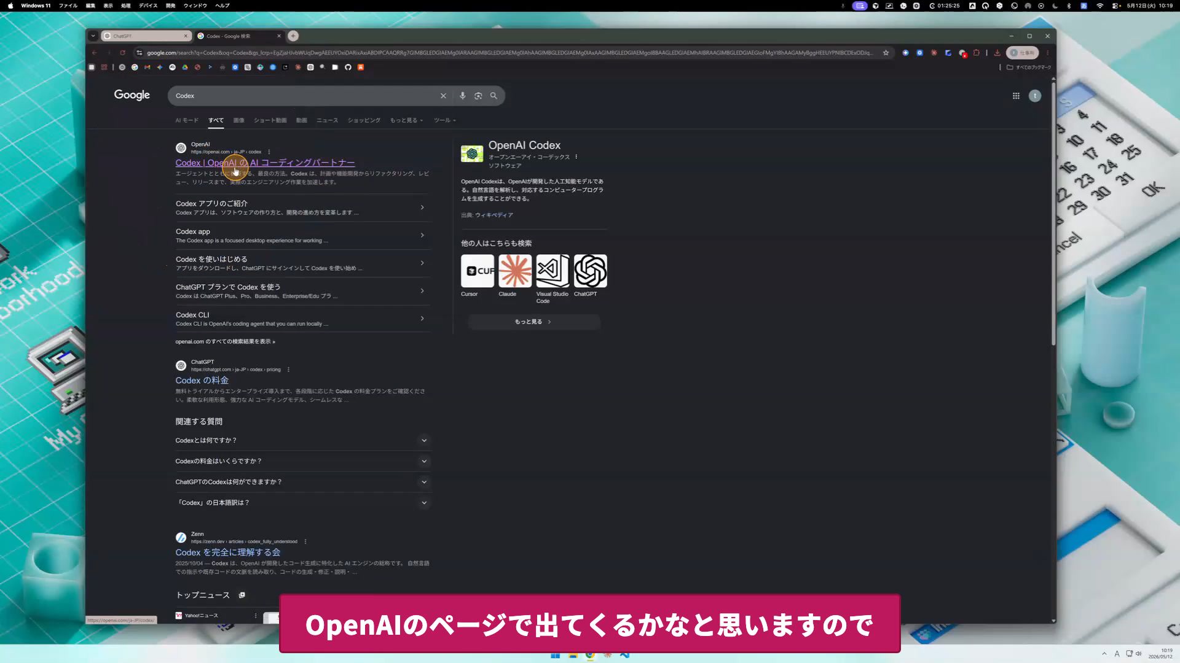Viewport: 1180px width, 663px height.
Task: Switch to the ニュース results tab
Action: 327,120
